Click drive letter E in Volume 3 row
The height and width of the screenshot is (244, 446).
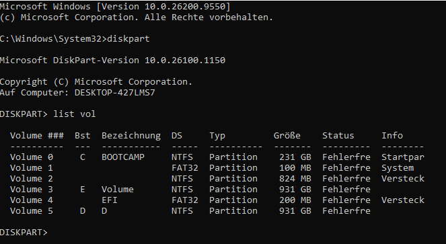83,190
